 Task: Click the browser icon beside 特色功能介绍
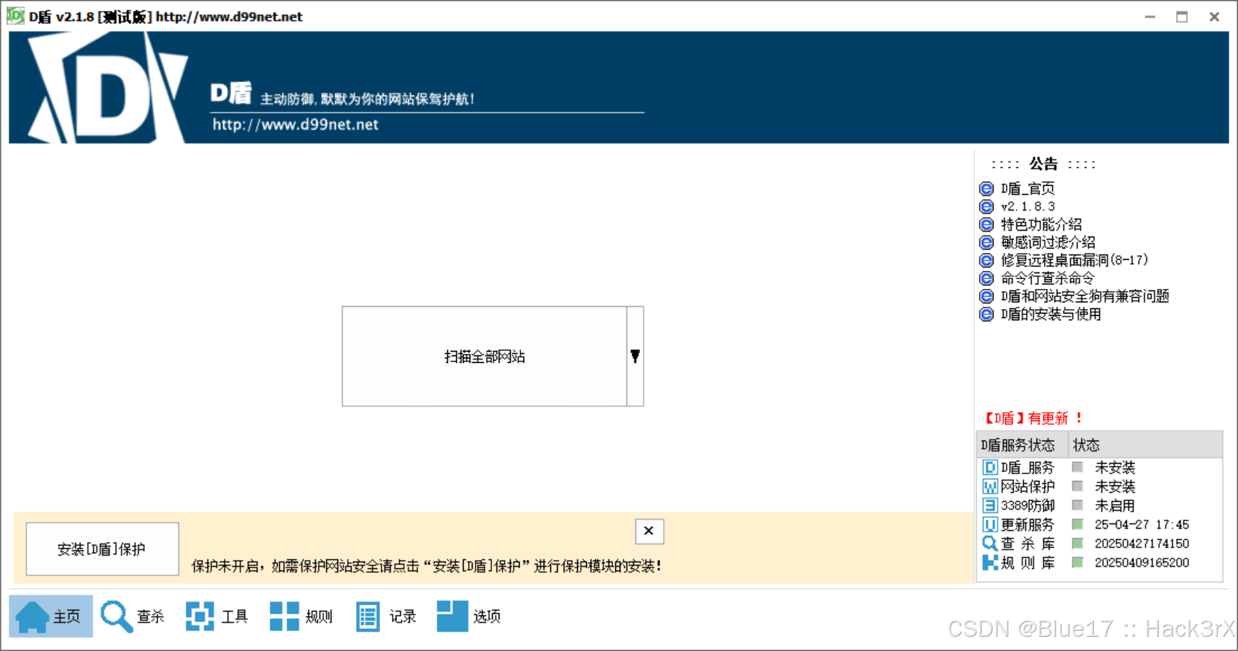pos(986,224)
